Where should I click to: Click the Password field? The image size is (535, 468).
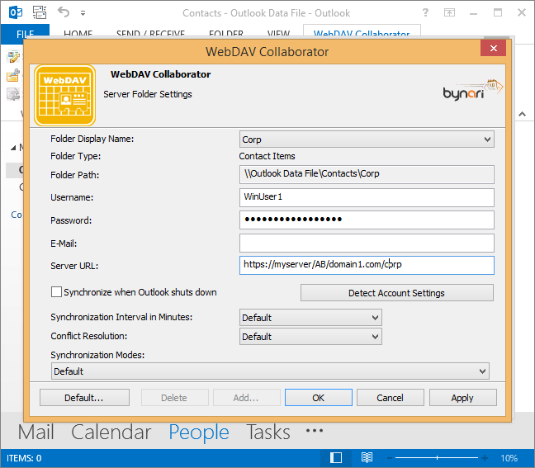pos(367,220)
